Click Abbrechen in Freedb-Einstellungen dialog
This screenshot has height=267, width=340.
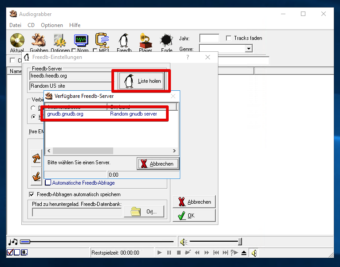[x=194, y=201]
